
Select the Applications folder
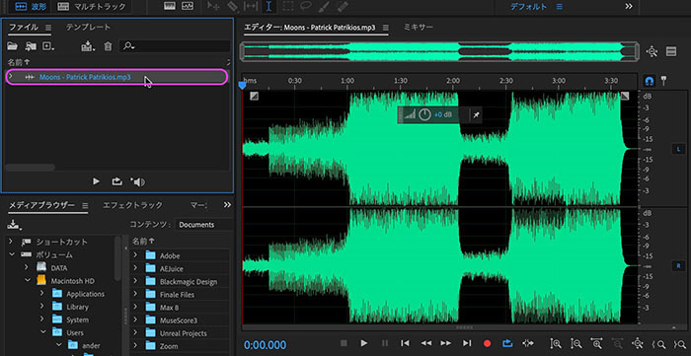pos(86,294)
